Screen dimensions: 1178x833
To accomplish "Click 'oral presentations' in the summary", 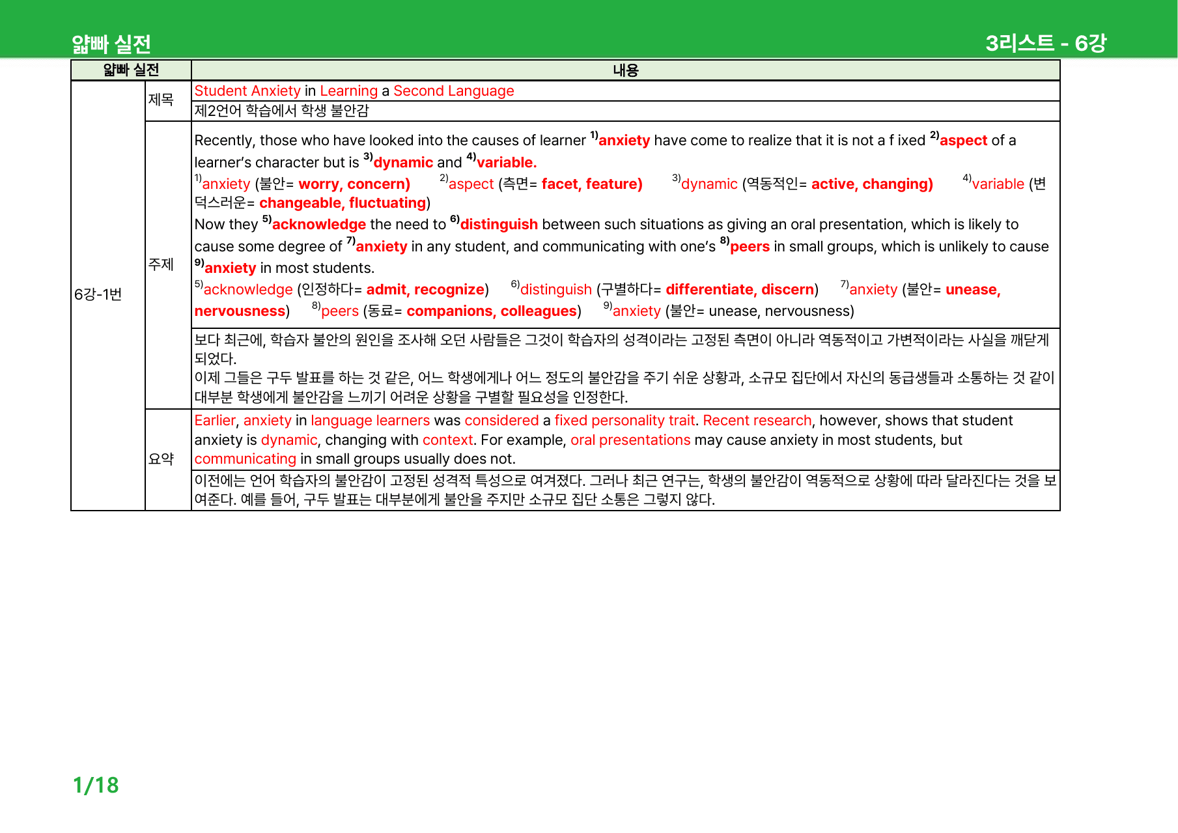I will point(630,440).
